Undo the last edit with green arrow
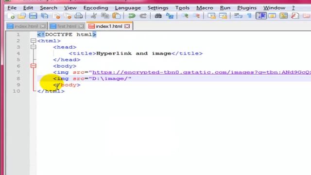Viewport: 311px width, 175px height. click(x=132, y=16)
